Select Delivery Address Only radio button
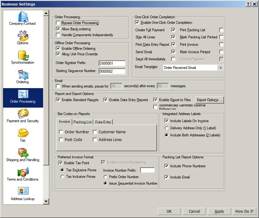The image size is (259, 218). (x=167, y=128)
